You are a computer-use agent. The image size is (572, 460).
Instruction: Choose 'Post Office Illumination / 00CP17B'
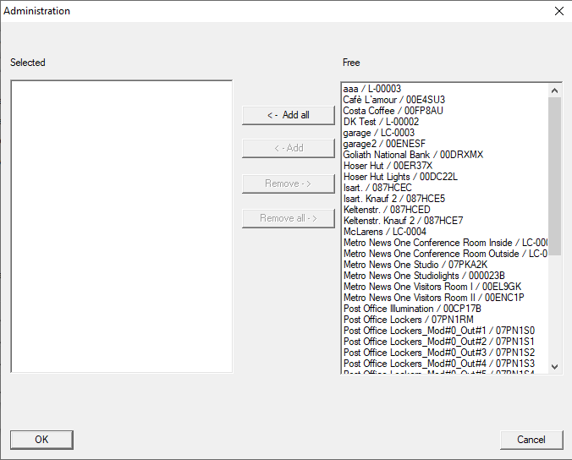tap(412, 309)
